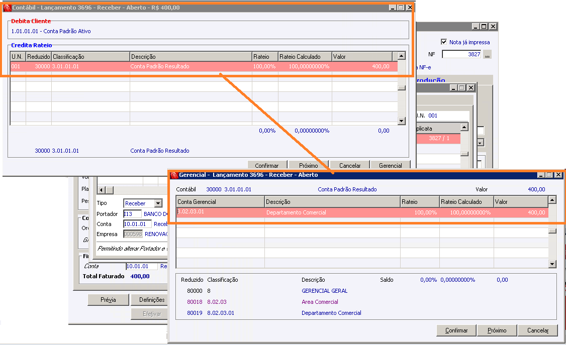Viewport: 566px width, 345px height.
Task: Click the Prévia button
Action: pos(108,300)
